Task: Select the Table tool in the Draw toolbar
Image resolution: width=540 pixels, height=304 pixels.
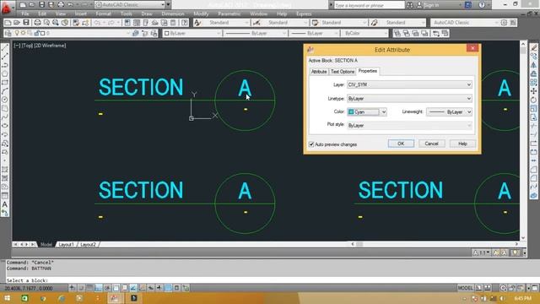Action: click(x=5, y=195)
